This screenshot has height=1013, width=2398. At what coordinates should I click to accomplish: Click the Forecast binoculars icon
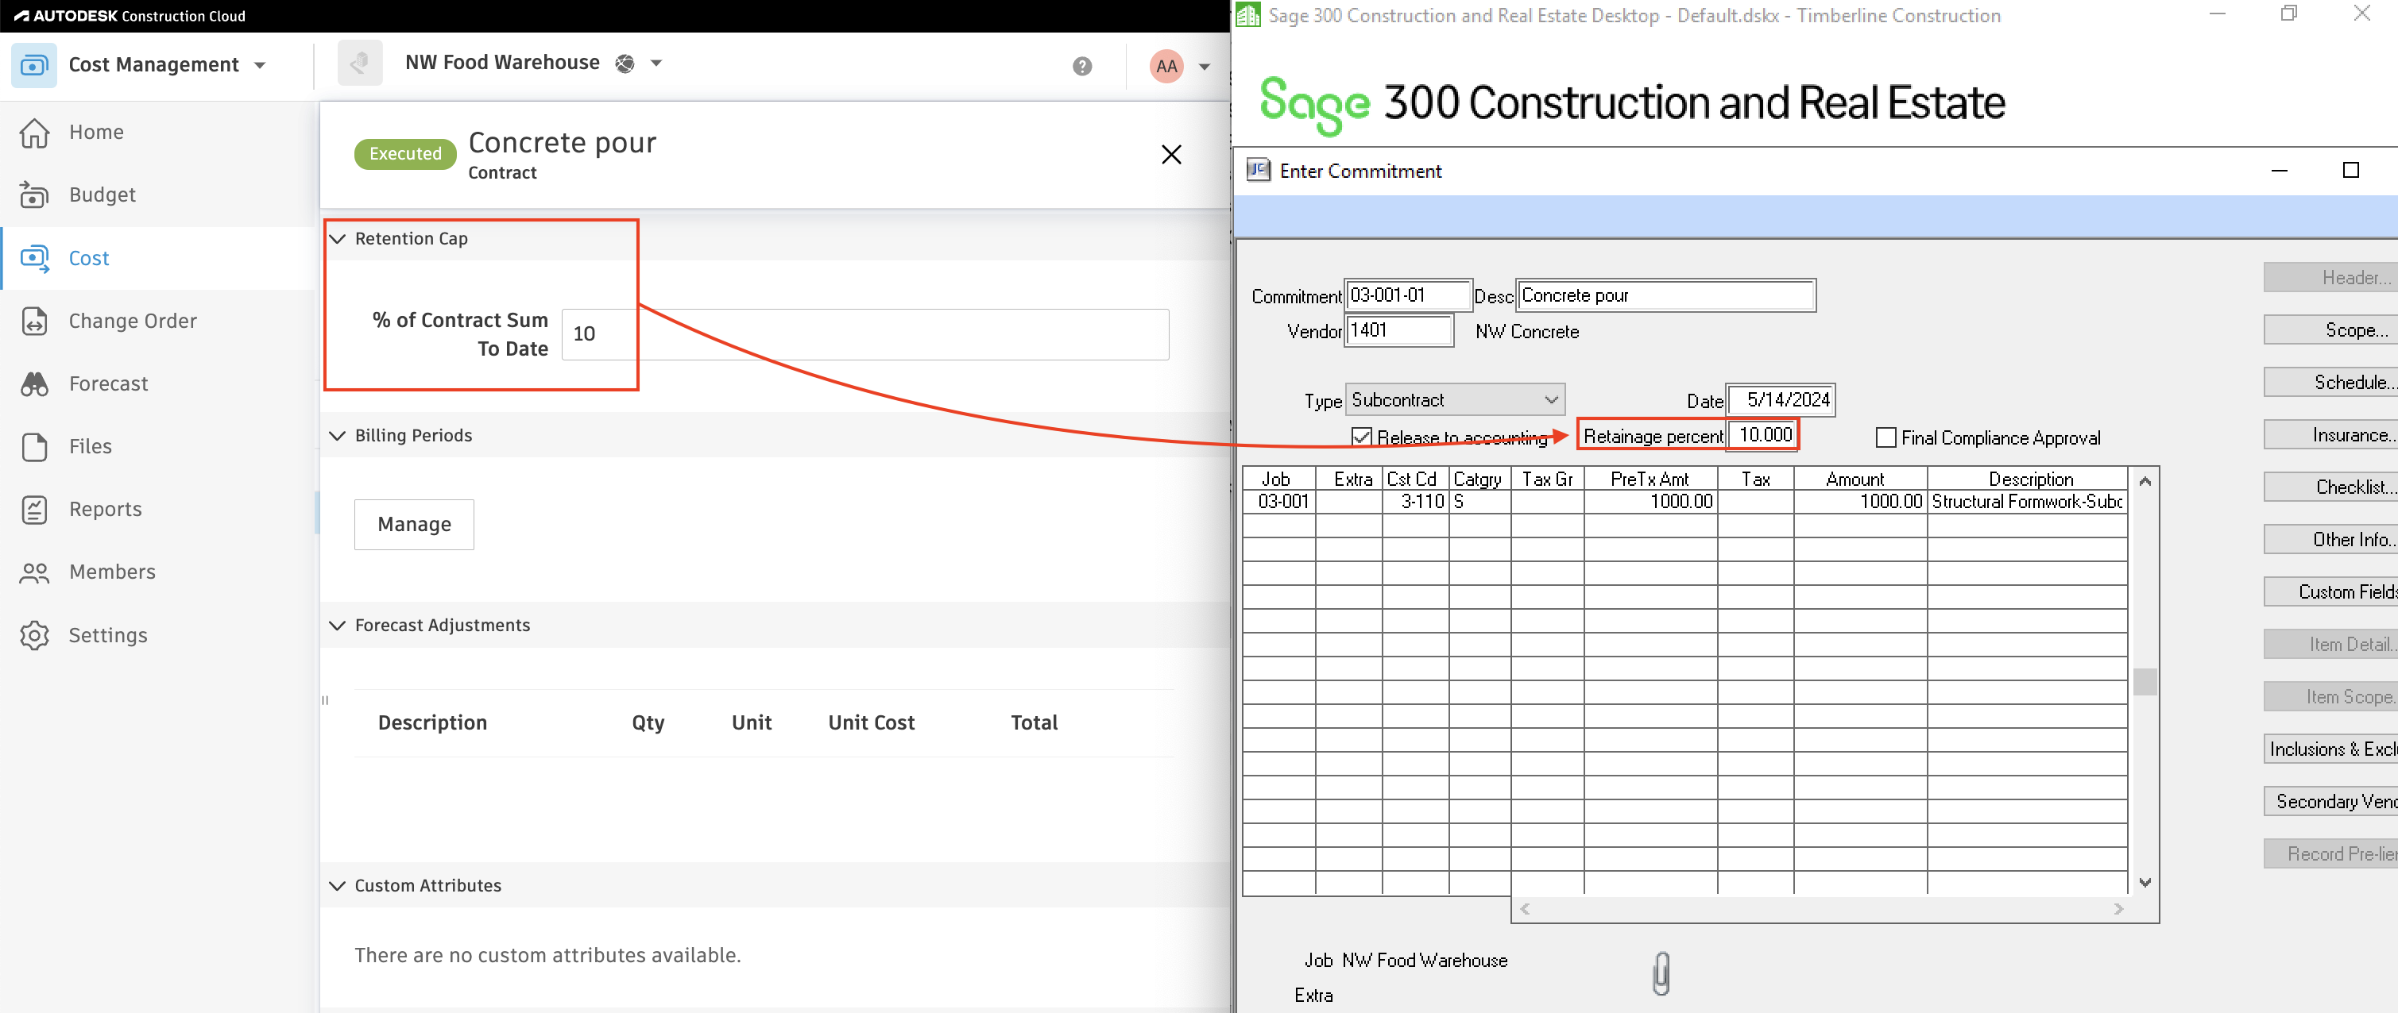tap(34, 384)
